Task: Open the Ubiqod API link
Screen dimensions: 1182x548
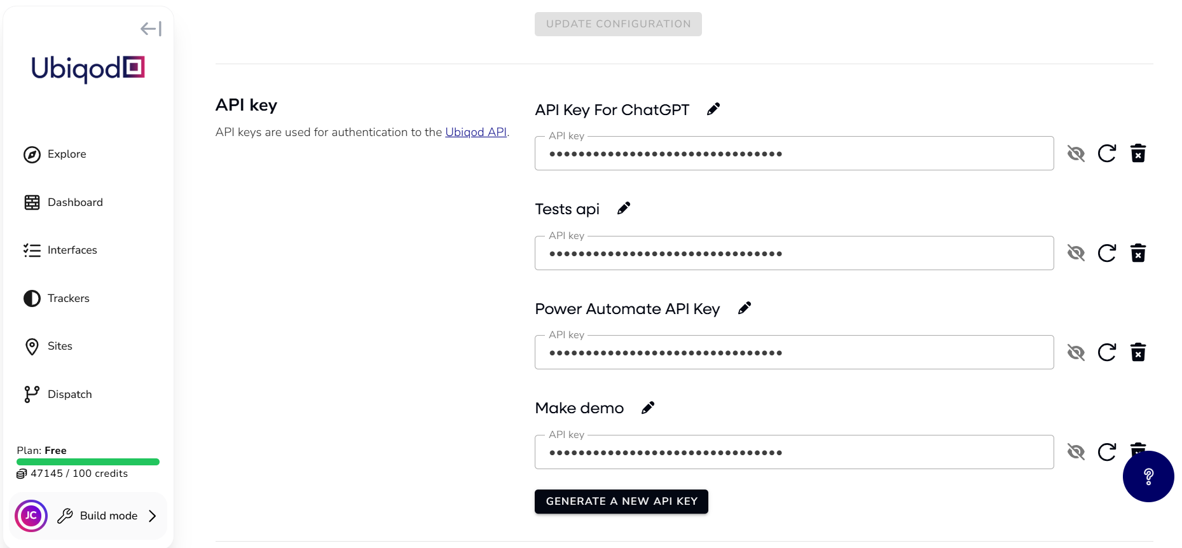Action: 476,132
